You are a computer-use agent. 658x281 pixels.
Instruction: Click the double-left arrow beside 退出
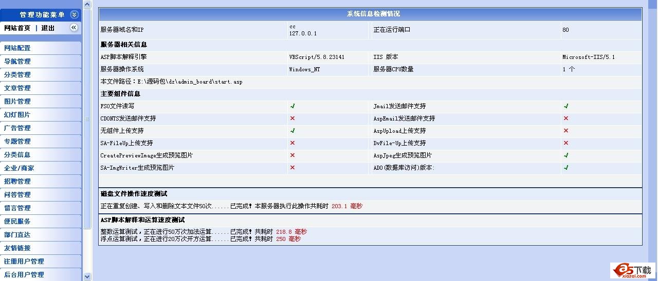point(74,28)
